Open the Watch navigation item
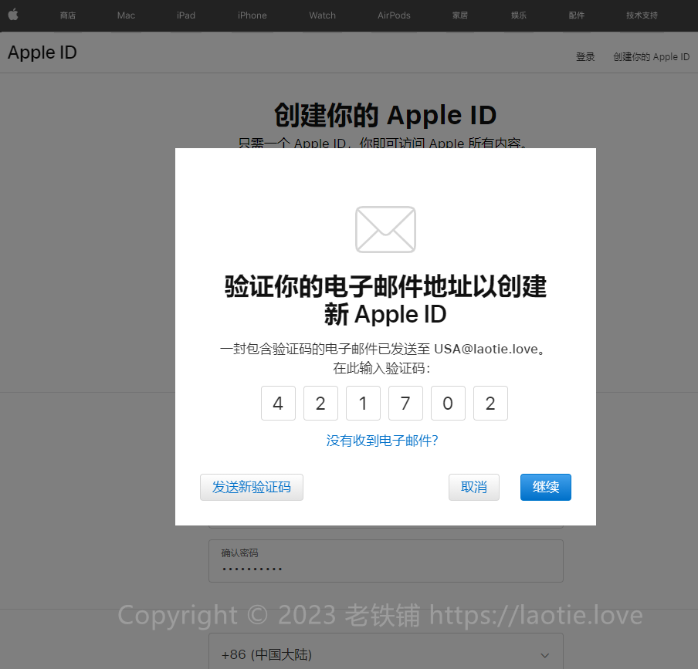The image size is (698, 669). [x=322, y=15]
